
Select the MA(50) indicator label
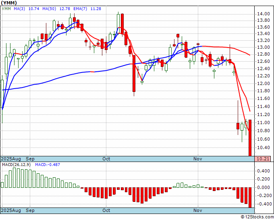pos(49,9)
